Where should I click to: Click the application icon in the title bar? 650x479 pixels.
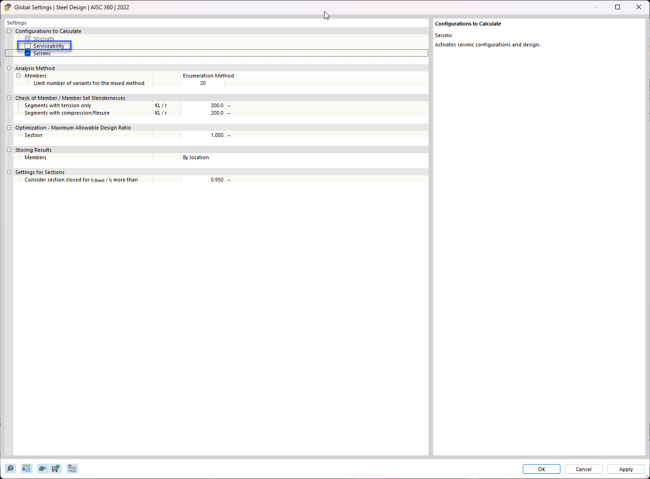tap(7, 7)
